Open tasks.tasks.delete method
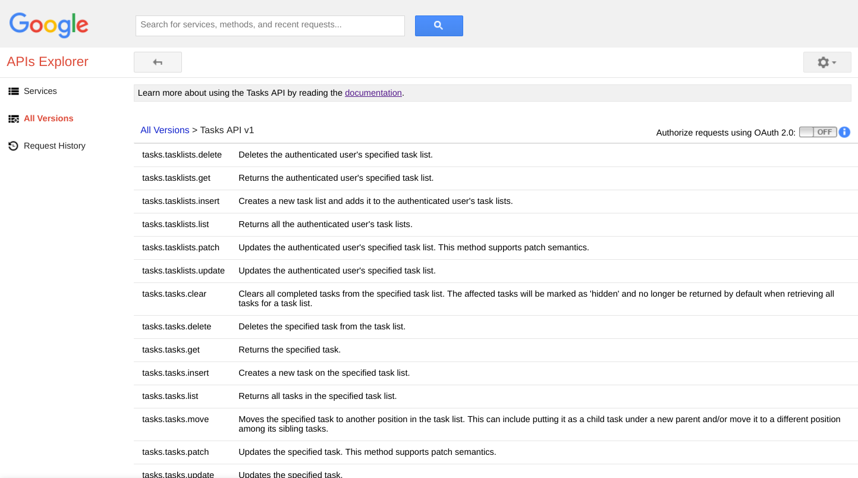 click(x=177, y=326)
